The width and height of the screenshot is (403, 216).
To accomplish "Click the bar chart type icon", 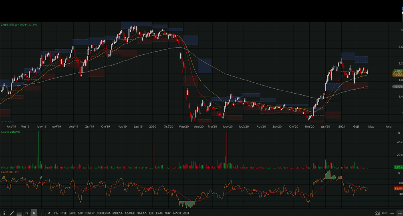I will (385, 213).
